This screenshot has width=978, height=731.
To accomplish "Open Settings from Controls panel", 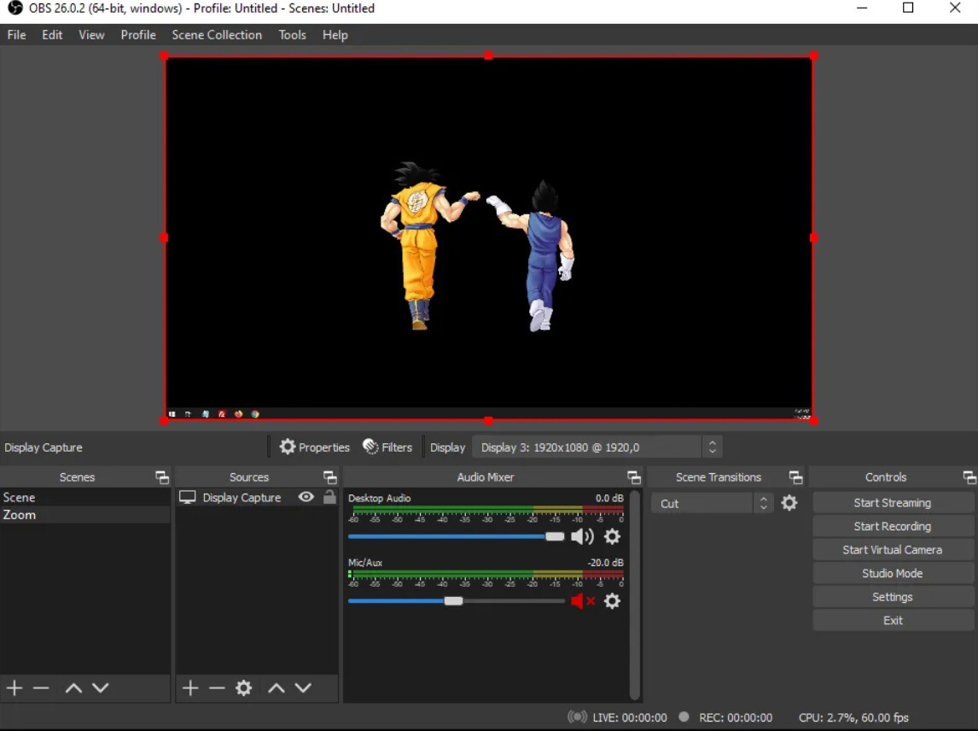I will 893,597.
